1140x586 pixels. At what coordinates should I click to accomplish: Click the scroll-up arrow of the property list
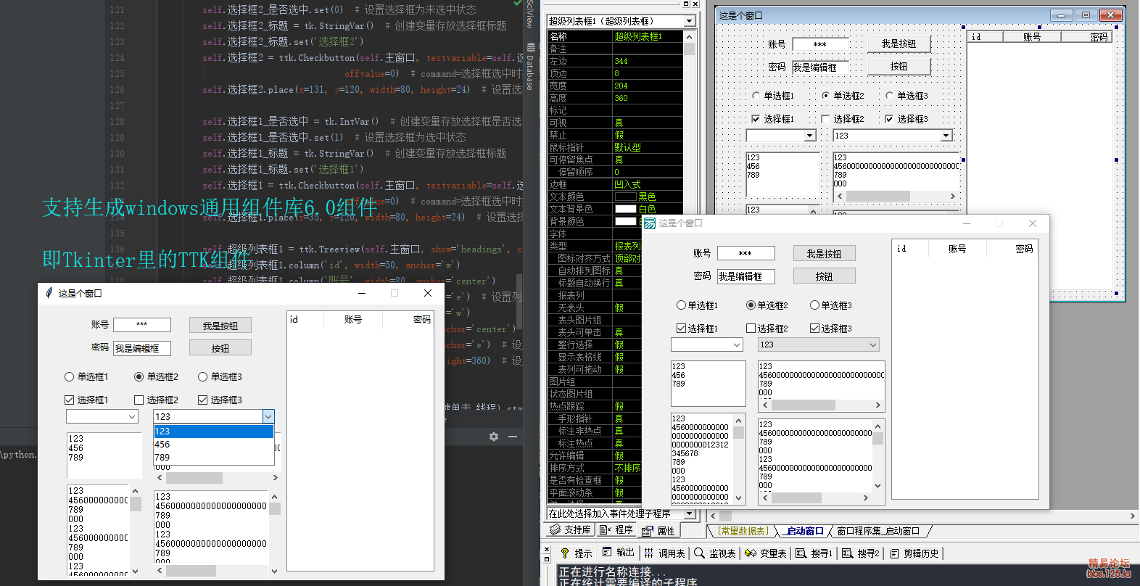[x=689, y=36]
